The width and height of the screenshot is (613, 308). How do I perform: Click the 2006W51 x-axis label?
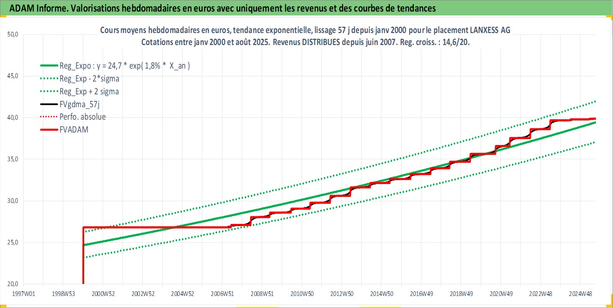click(x=222, y=293)
